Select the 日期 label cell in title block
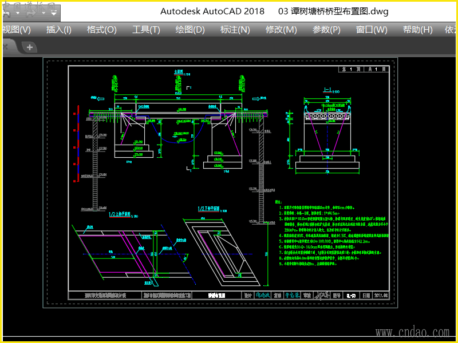The height and width of the screenshot is (343, 458). [x=366, y=296]
